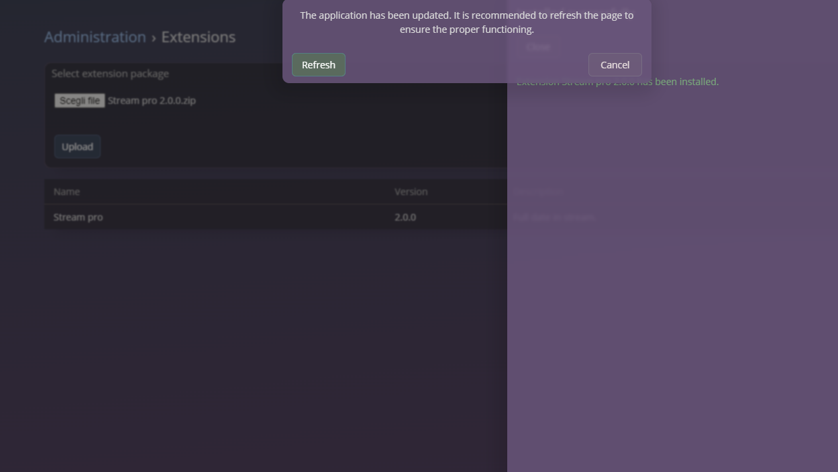Viewport: 838px width, 472px height.
Task: Click the Stream pro 2.0.0.zip file name
Action: (x=152, y=100)
